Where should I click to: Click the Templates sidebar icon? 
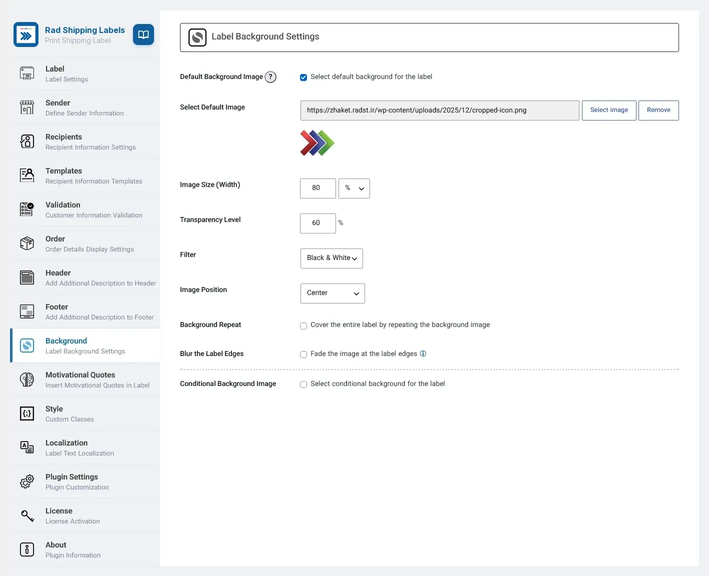coord(27,175)
